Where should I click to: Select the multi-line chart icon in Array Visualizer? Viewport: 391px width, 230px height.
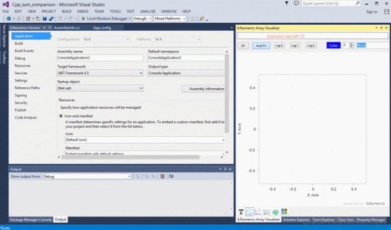266,212
